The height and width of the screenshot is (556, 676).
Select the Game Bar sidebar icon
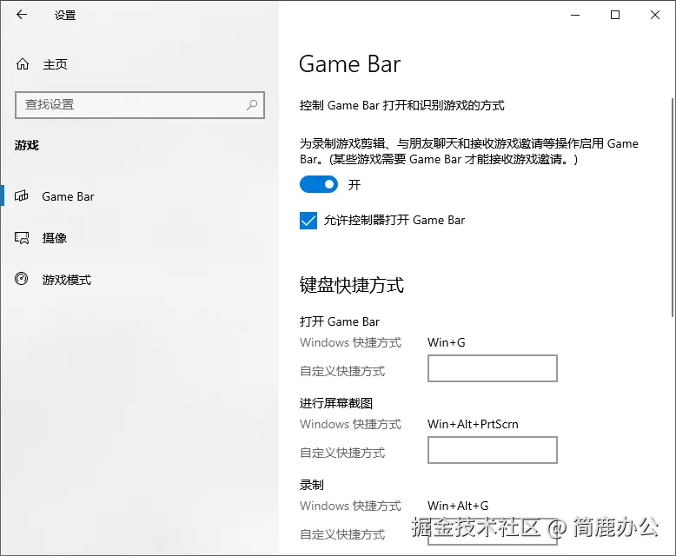tap(21, 196)
